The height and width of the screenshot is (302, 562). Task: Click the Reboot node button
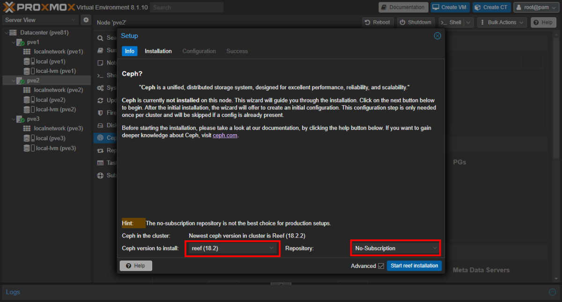coord(377,22)
